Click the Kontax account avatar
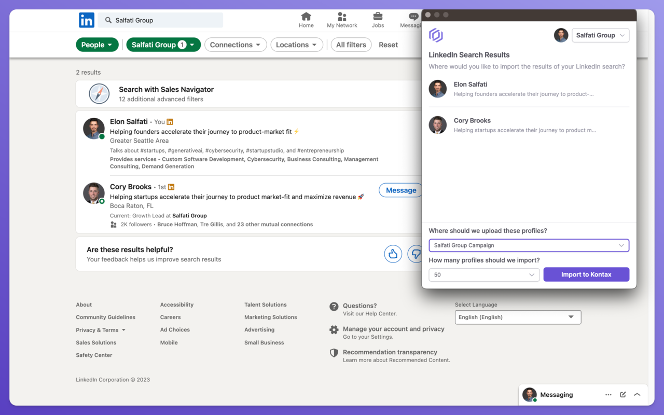Viewport: 664px width, 415px height. tap(561, 35)
